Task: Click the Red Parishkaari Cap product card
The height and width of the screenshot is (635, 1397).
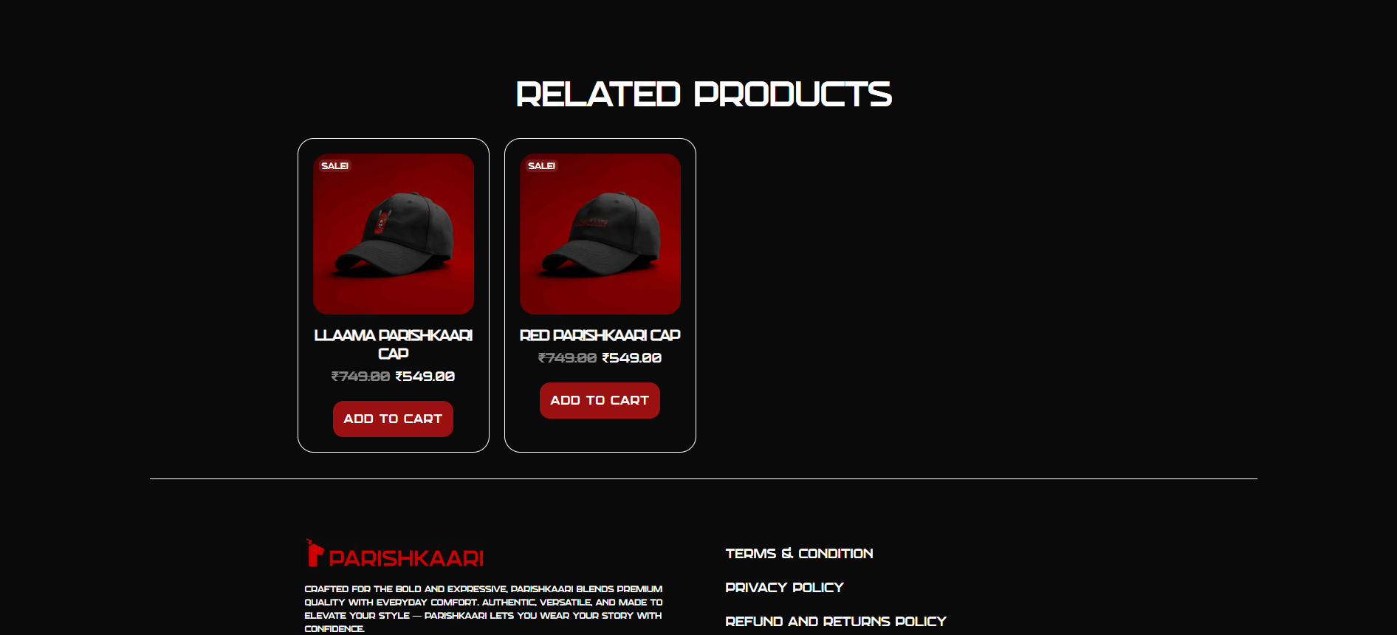Action: 600,295
